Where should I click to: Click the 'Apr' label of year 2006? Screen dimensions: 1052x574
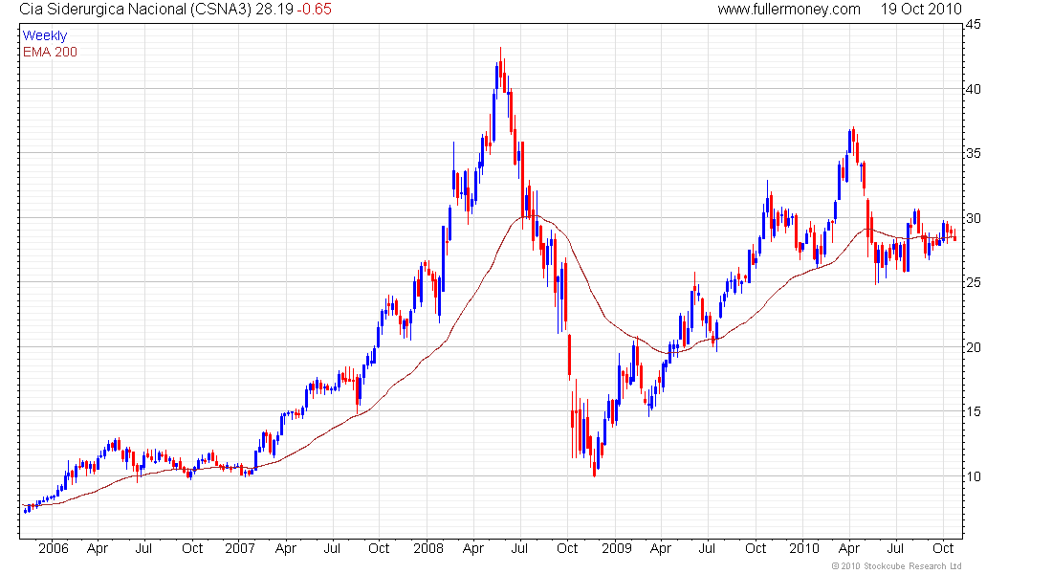98,549
